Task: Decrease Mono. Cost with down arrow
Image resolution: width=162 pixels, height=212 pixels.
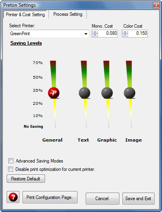Action: pos(95,35)
